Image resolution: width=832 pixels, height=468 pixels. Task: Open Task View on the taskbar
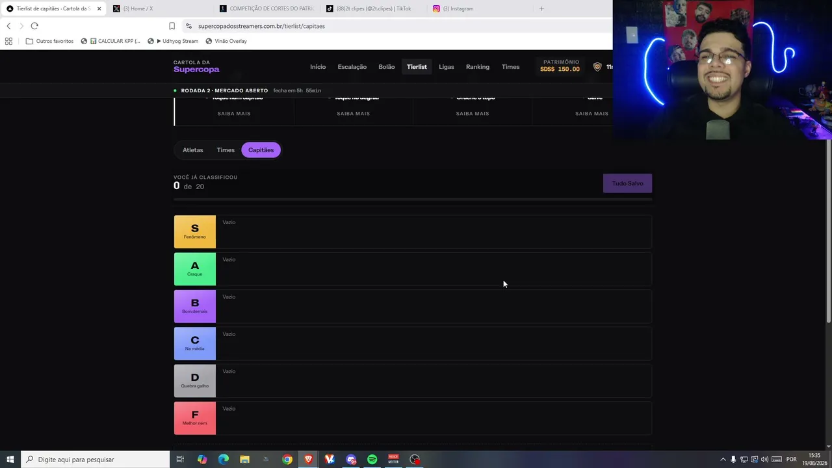(180, 460)
